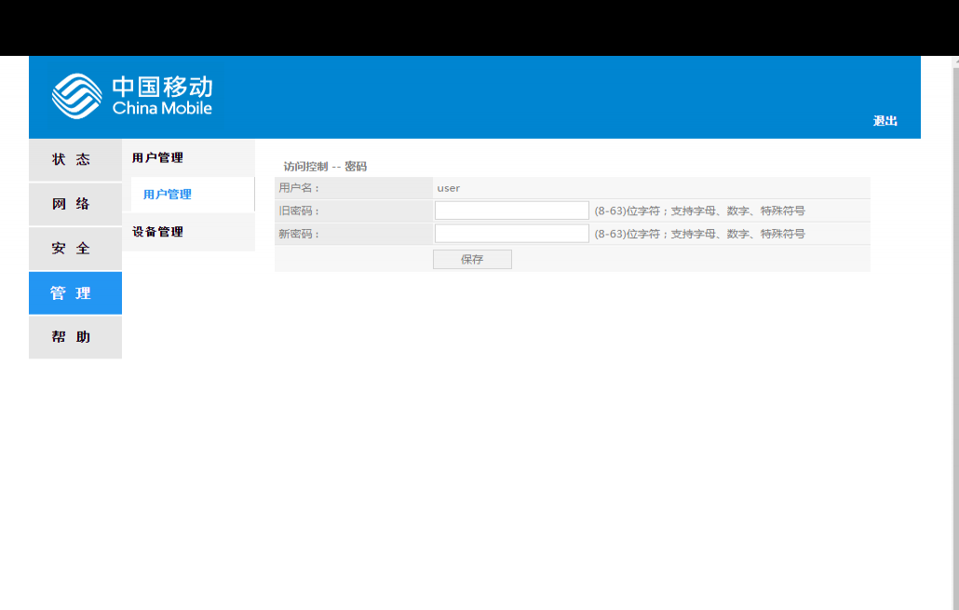Image resolution: width=959 pixels, height=610 pixels.
Task: Click the hint text beside new password
Action: click(x=699, y=234)
